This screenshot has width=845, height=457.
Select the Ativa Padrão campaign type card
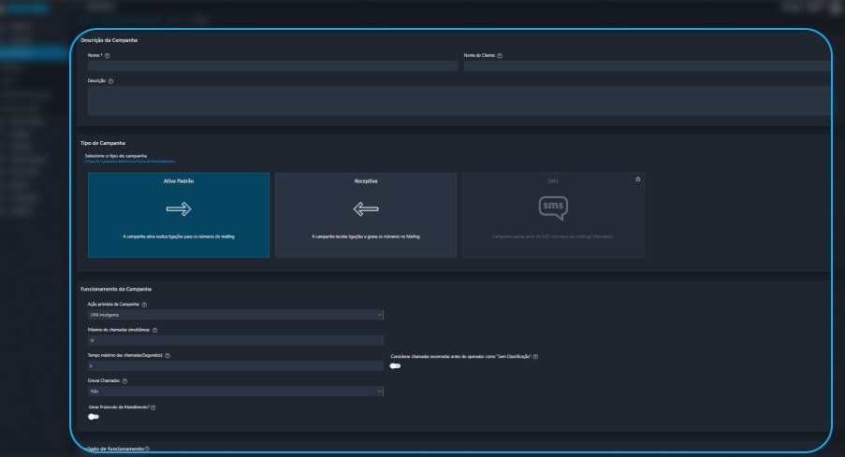179,215
